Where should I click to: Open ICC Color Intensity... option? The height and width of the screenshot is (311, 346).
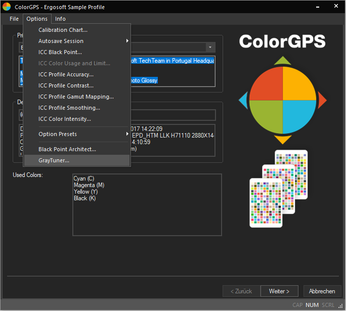(x=77, y=119)
